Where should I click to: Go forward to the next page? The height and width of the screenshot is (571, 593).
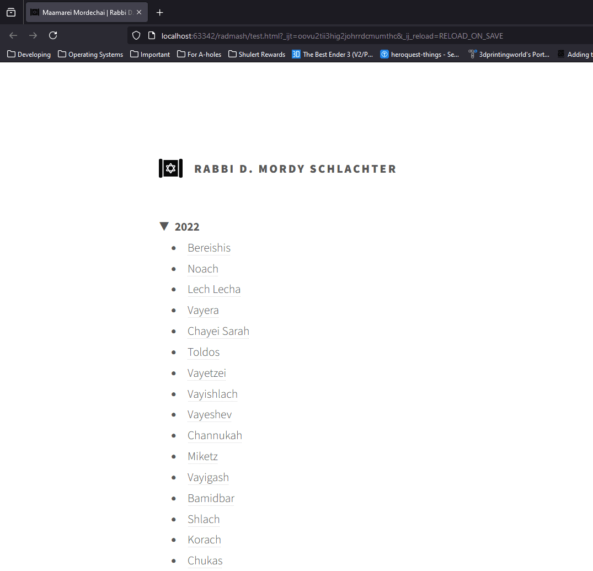(33, 35)
